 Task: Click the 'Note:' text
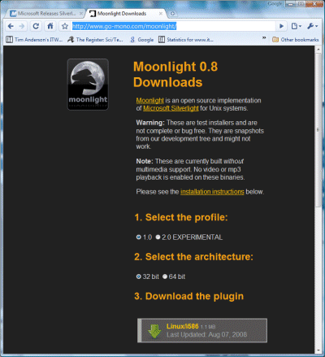(x=145, y=161)
